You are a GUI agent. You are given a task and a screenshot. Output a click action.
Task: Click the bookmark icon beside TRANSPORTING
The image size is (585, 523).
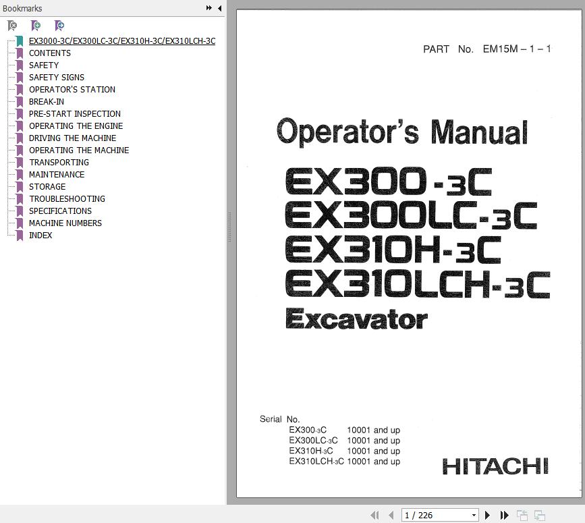click(20, 162)
